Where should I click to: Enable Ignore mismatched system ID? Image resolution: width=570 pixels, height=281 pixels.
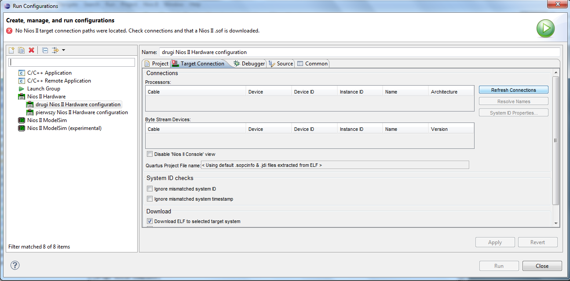click(150, 189)
